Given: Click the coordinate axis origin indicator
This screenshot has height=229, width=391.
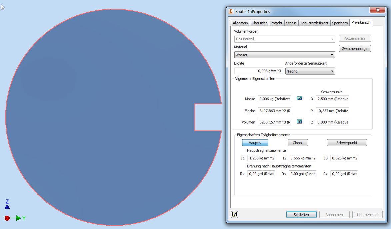Looking at the screenshot, I should [x=7, y=218].
